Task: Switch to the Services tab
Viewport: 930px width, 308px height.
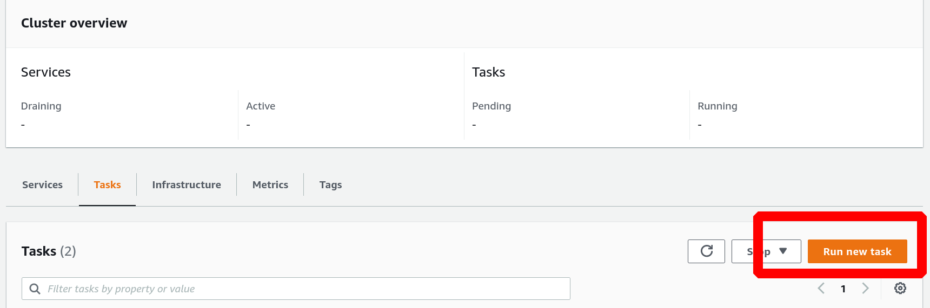Action: tap(42, 185)
